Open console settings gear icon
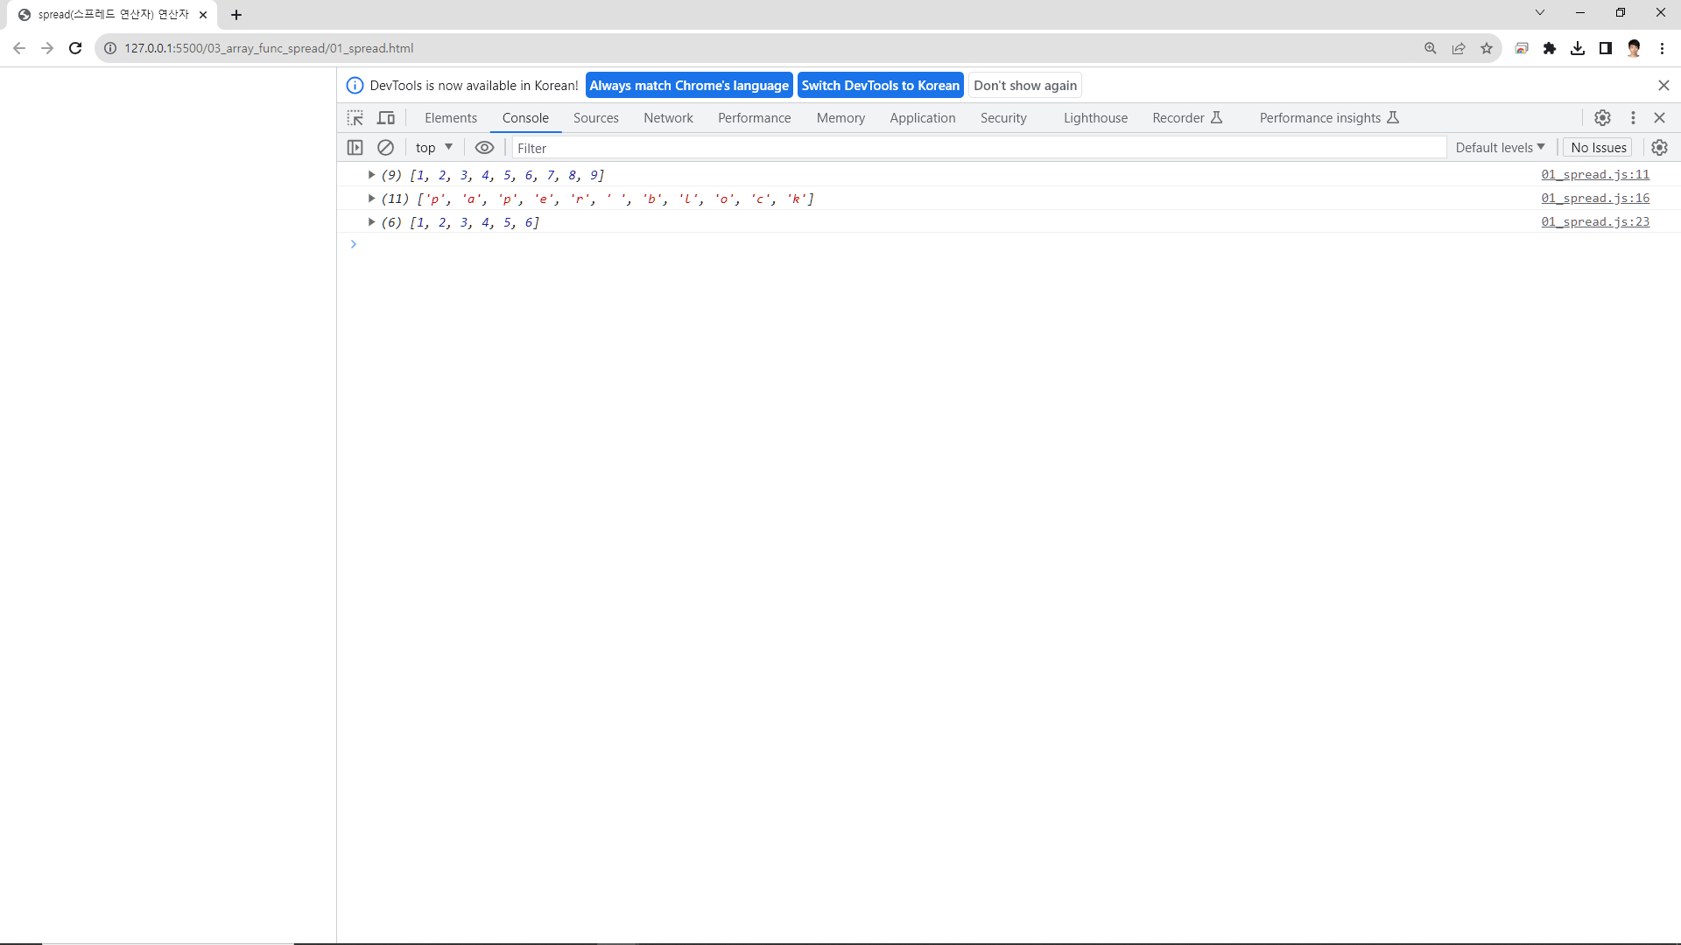Viewport: 1681px width, 945px height. tap(1659, 148)
